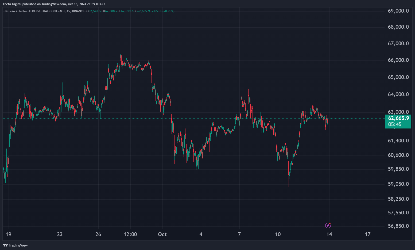Click the close value C62,665.9
The height and width of the screenshot is (250, 415).
(142, 11)
